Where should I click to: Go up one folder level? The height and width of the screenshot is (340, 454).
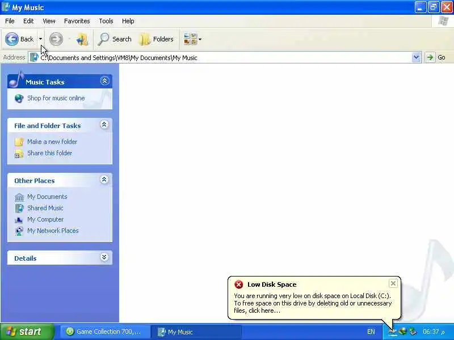pos(82,39)
